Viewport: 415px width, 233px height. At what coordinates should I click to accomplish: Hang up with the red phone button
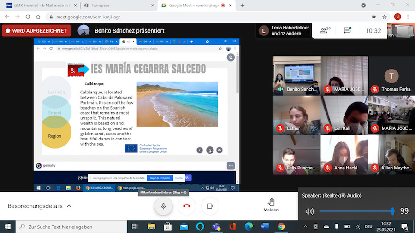pos(187,206)
